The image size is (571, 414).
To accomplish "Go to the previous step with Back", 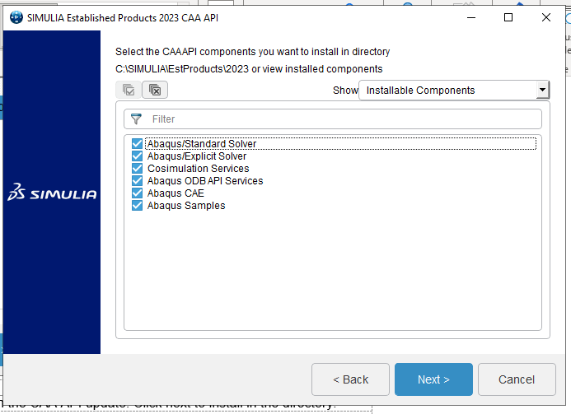I will (350, 379).
